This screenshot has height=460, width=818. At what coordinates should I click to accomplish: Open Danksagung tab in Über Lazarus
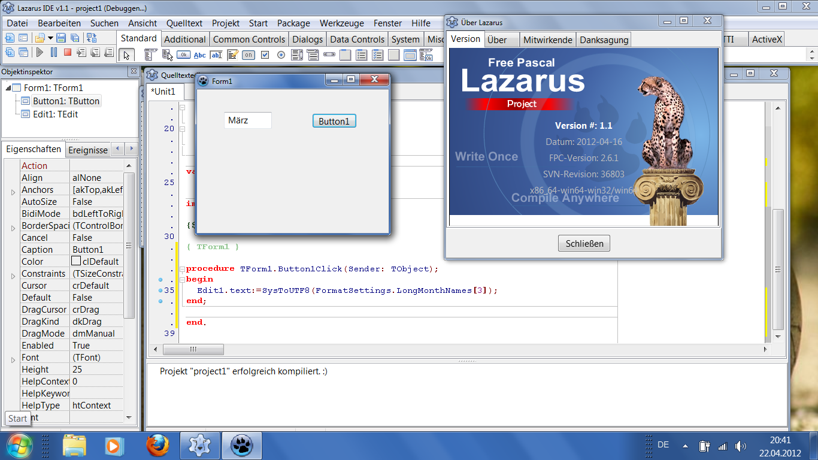604,40
